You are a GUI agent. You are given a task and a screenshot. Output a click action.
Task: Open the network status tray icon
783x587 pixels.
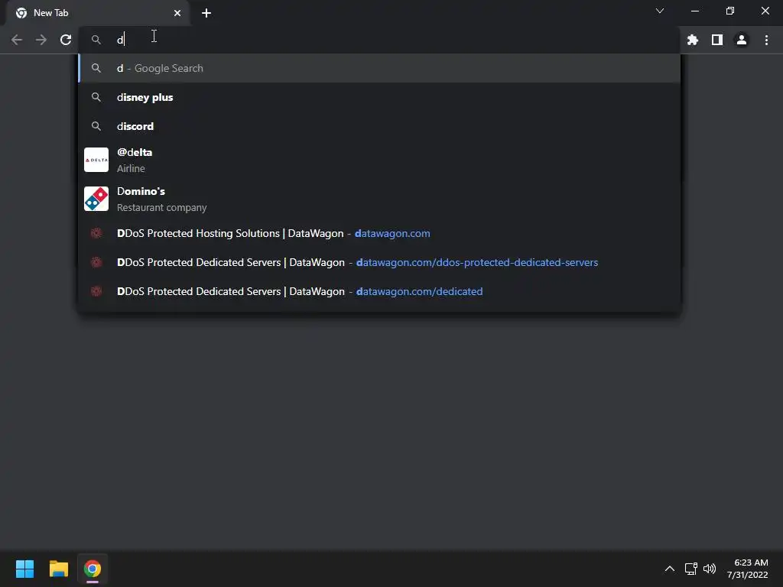pyautogui.click(x=691, y=569)
